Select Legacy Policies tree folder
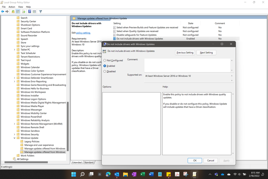Image resolution: width=268 pixels, height=179 pixels. coord(32,141)
